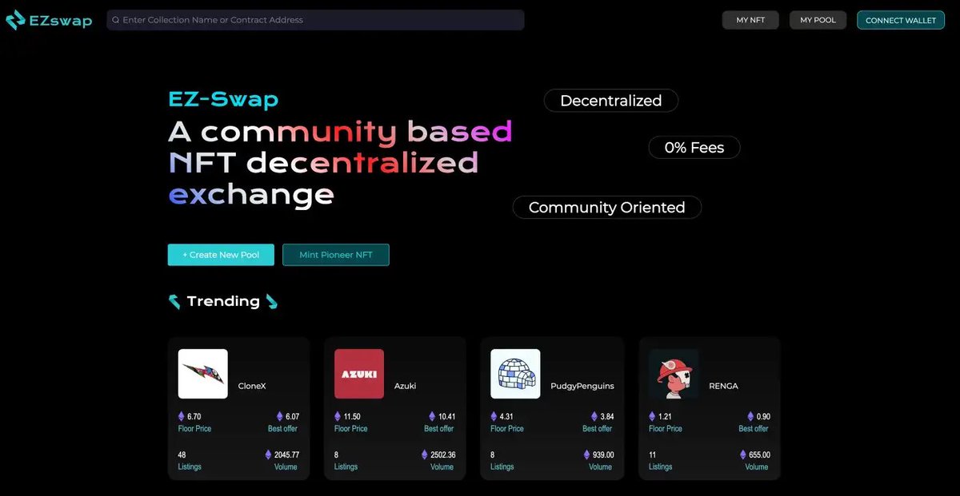The height and width of the screenshot is (496, 960).
Task: Open Azuki collection thumbnail
Action: pyautogui.click(x=358, y=374)
